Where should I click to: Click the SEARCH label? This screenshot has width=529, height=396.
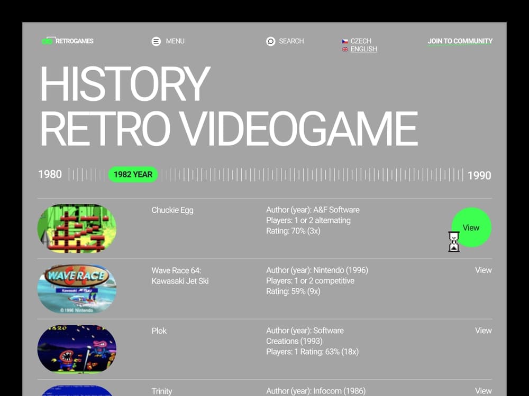tap(291, 41)
